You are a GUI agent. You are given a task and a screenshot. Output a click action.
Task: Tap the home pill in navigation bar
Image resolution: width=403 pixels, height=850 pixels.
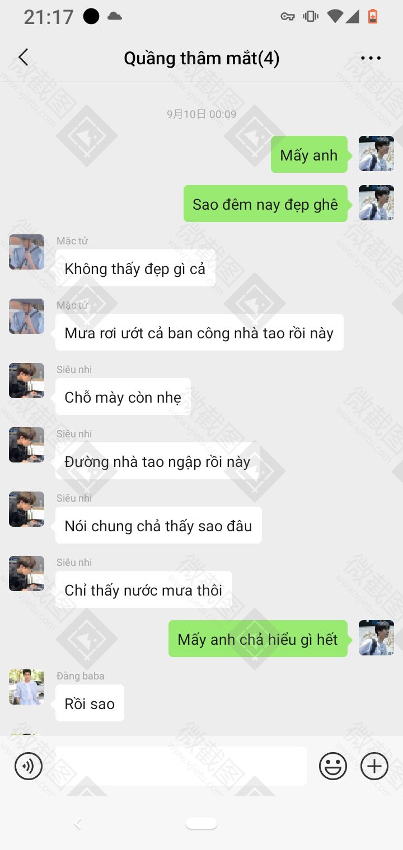[201, 823]
